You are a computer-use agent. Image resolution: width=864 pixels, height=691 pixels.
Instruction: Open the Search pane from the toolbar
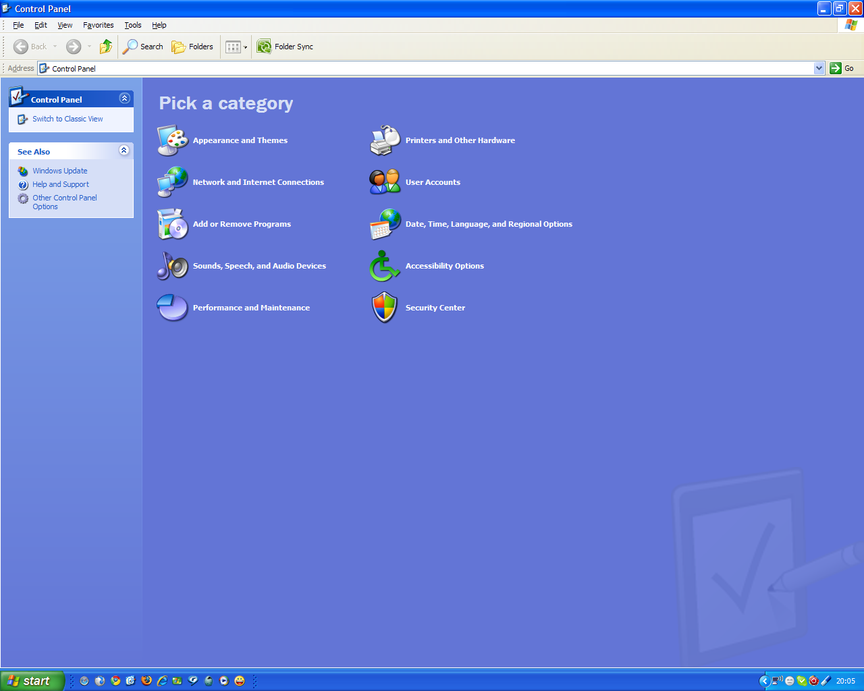coord(143,47)
